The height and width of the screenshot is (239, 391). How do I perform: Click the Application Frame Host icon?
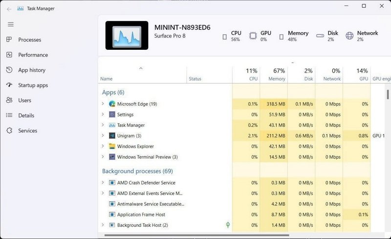pos(112,215)
